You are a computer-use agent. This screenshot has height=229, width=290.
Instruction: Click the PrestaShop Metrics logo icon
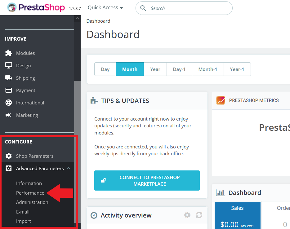[221, 100]
